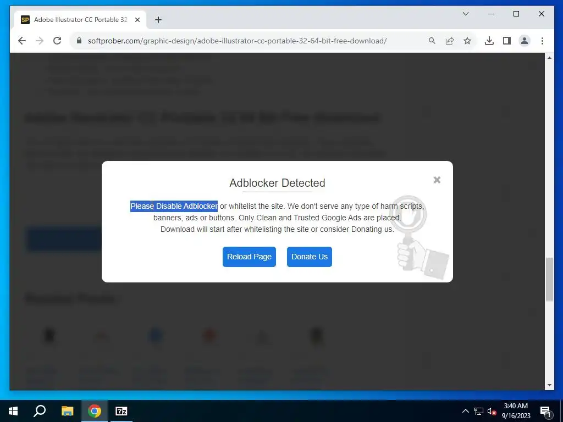The height and width of the screenshot is (422, 563).
Task: Click the muted volume icon in tray
Action: point(492,411)
